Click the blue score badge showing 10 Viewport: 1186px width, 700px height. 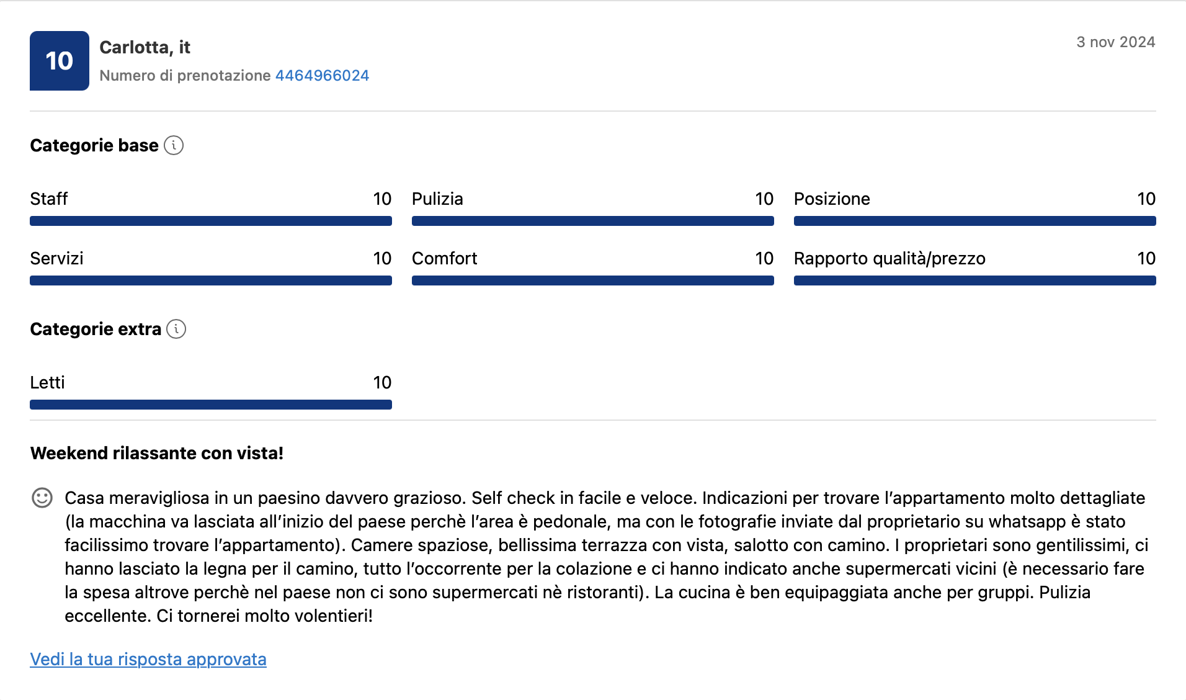(59, 60)
